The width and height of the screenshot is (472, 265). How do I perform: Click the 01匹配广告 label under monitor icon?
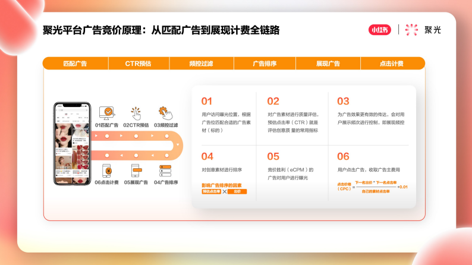pos(107,125)
